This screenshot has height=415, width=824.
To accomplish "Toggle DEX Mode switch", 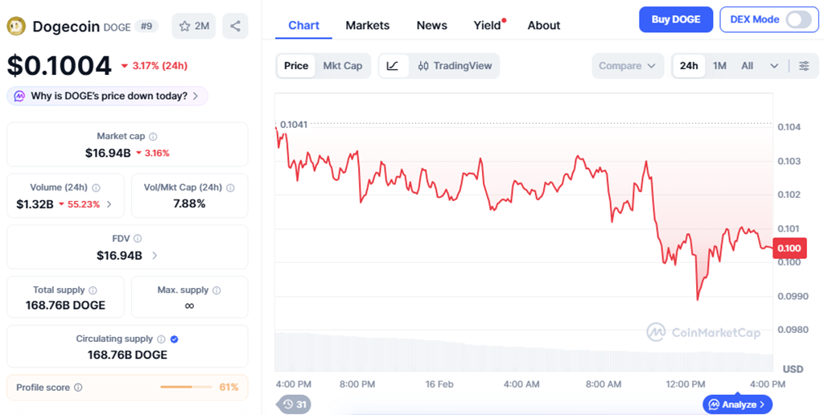I will click(x=799, y=20).
